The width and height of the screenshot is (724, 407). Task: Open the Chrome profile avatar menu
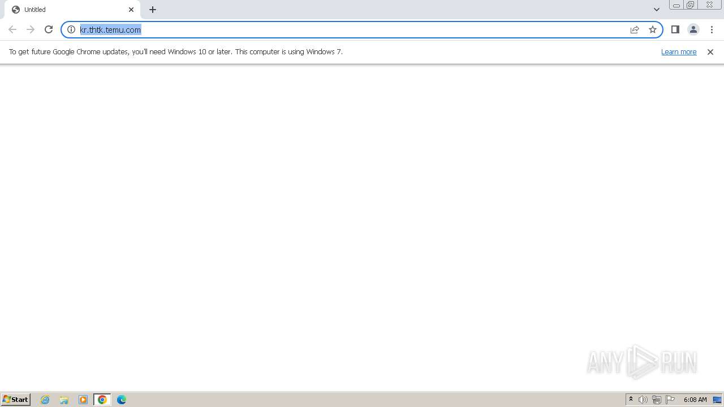click(x=693, y=29)
